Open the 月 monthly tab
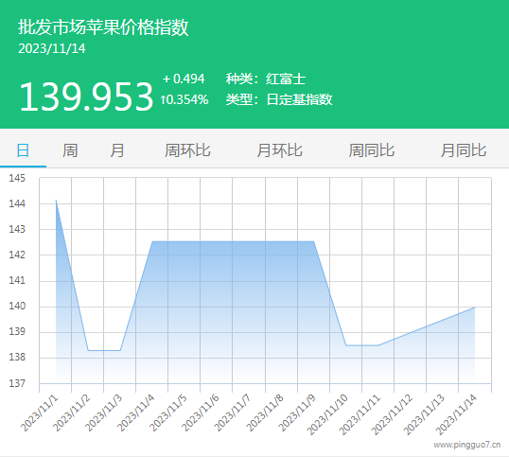The width and height of the screenshot is (509, 457). pyautogui.click(x=117, y=150)
